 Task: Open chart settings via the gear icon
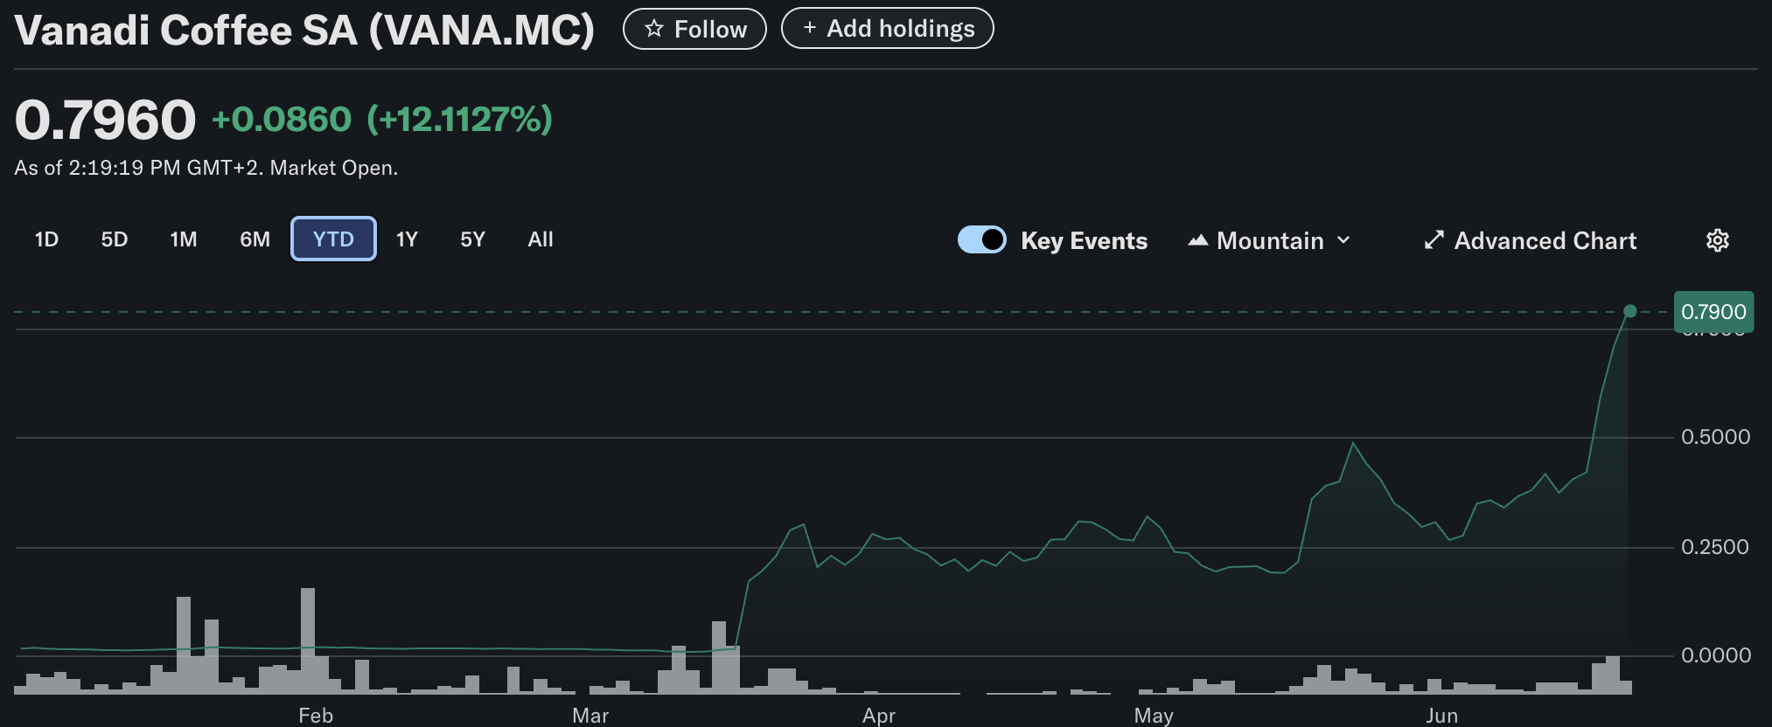(1718, 240)
